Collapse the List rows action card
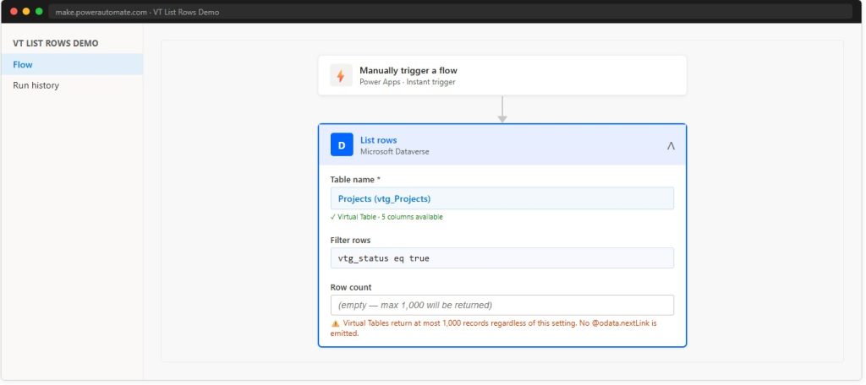 (x=671, y=145)
